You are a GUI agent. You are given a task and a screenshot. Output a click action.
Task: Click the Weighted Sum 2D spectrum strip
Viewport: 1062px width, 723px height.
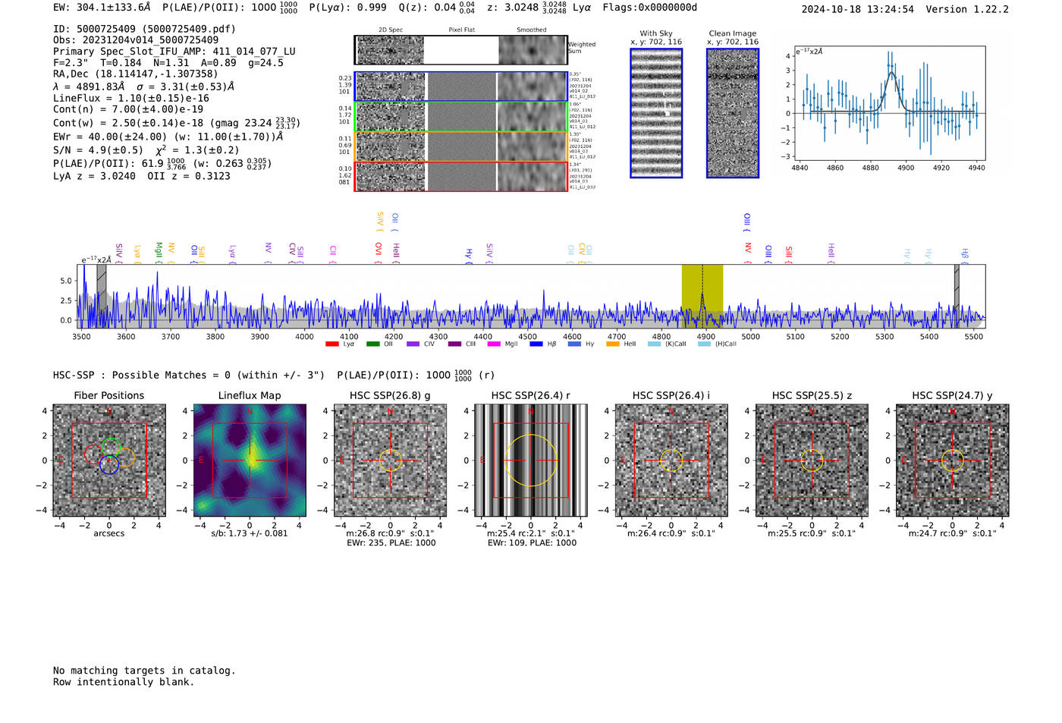coord(460,50)
